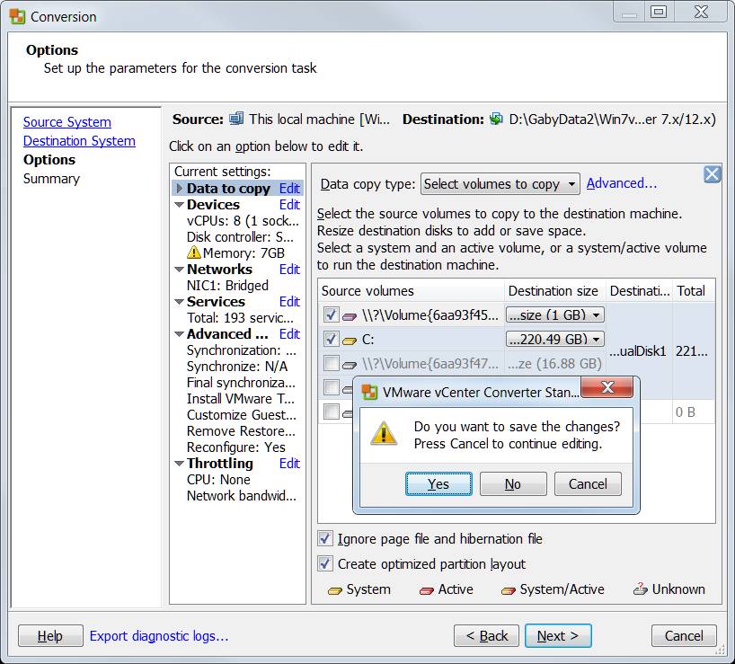The image size is (735, 664).
Task: Check the \\?\Volume{6aa93f47 volume checkbox
Action: pos(332,363)
